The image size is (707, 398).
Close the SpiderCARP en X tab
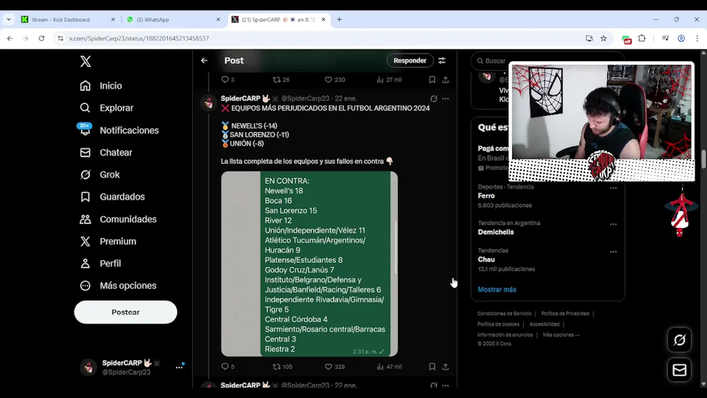323,19
